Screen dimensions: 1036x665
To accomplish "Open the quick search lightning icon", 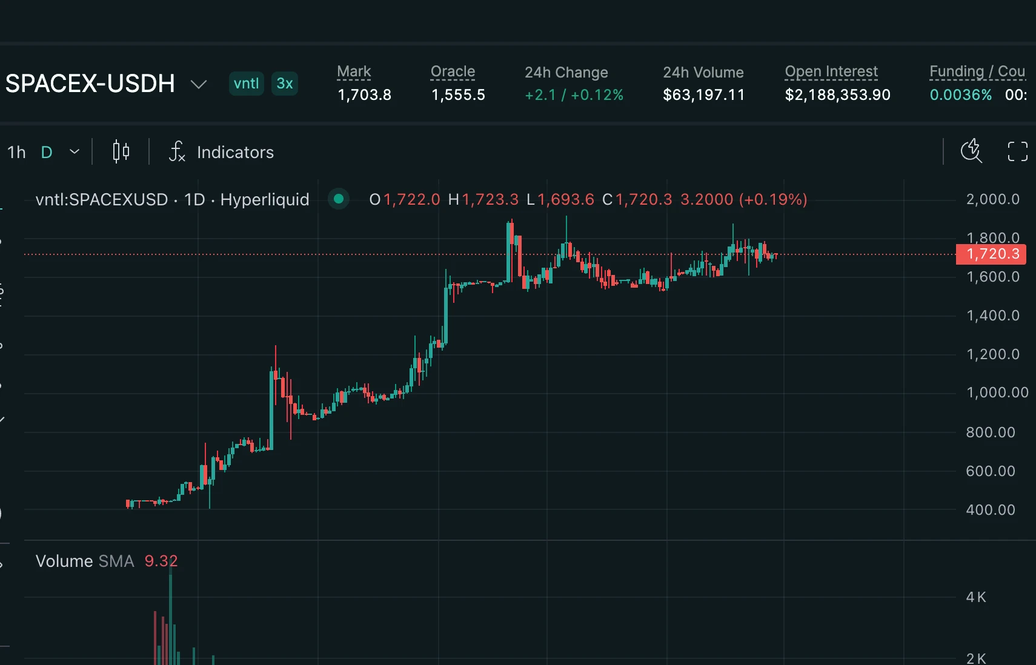I will tap(971, 151).
